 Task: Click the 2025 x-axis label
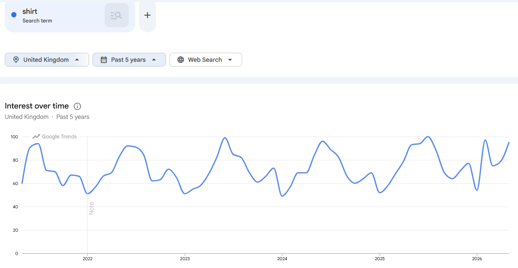tap(380, 259)
